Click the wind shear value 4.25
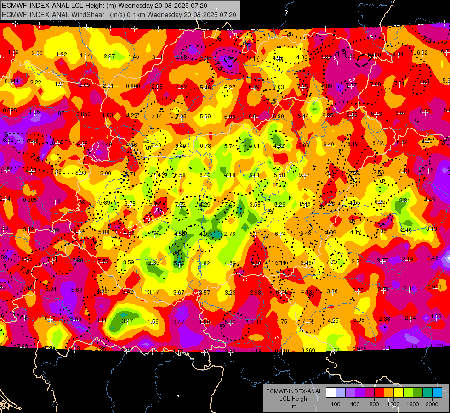 click(x=333, y=320)
